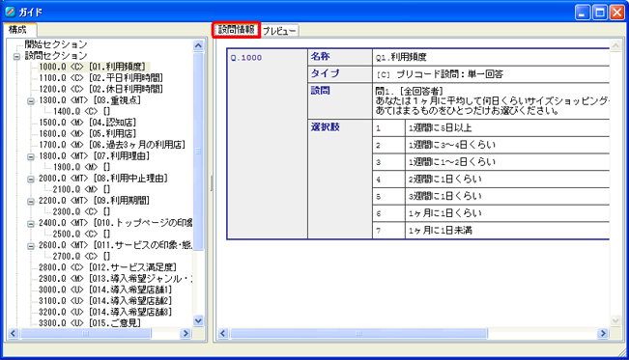629x360 pixels.
Task: Click the tree panel scroll-down arrow
Action: click(x=198, y=320)
